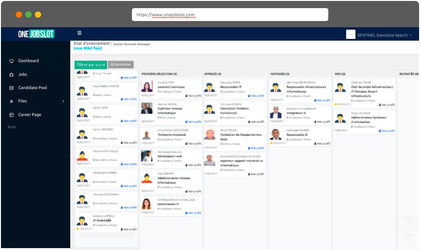This screenshot has width=421, height=251.
Task: Click the avatar icon on Abdelkarim NABIL card
Action: pyautogui.click(x=82, y=178)
